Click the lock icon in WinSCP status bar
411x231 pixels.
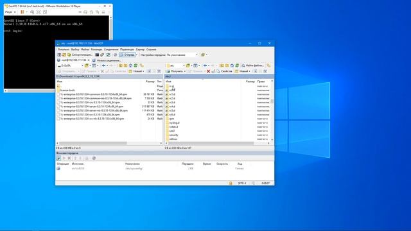click(231, 183)
